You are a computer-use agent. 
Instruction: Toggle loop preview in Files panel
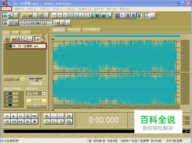pyautogui.click(x=22, y=79)
